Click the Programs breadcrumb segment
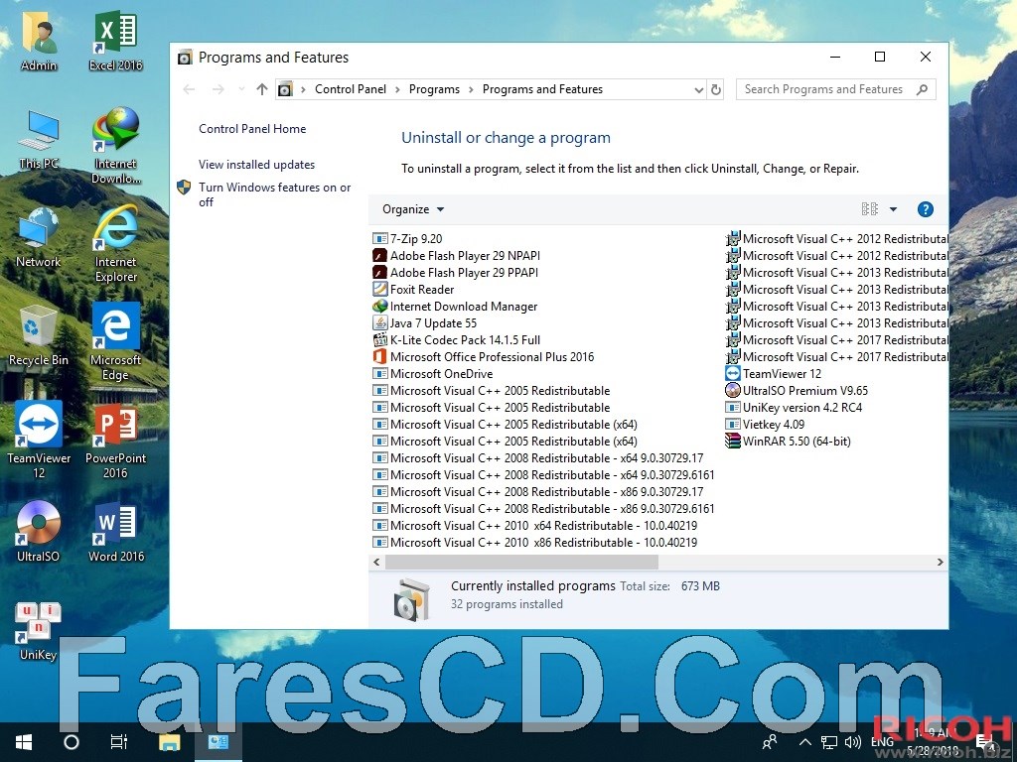The height and width of the screenshot is (762, 1017). (434, 89)
